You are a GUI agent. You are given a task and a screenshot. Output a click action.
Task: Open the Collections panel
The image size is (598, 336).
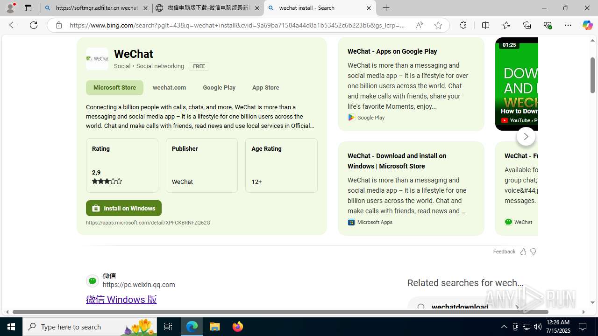tap(527, 25)
